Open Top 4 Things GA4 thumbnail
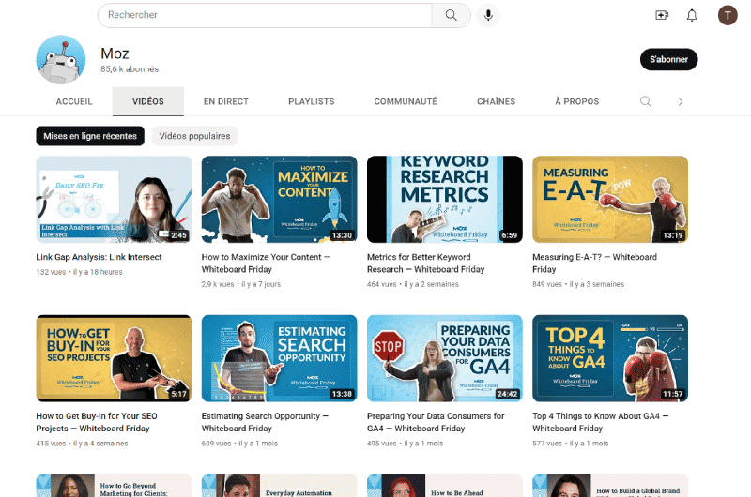 pos(610,358)
